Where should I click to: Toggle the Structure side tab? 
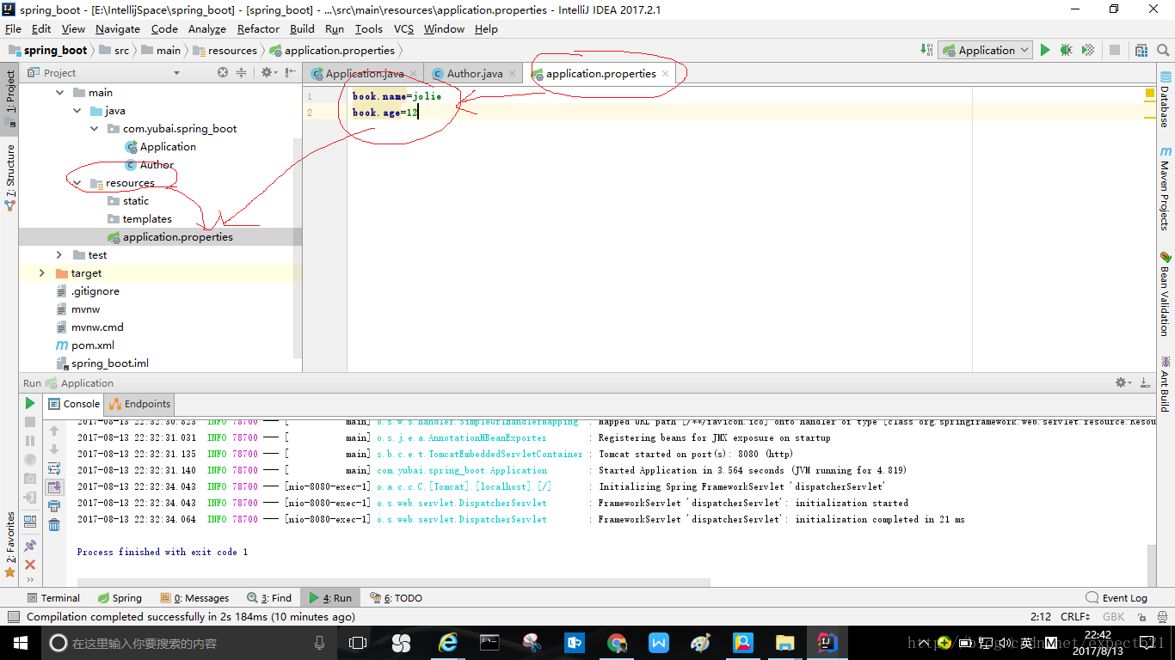[9, 178]
